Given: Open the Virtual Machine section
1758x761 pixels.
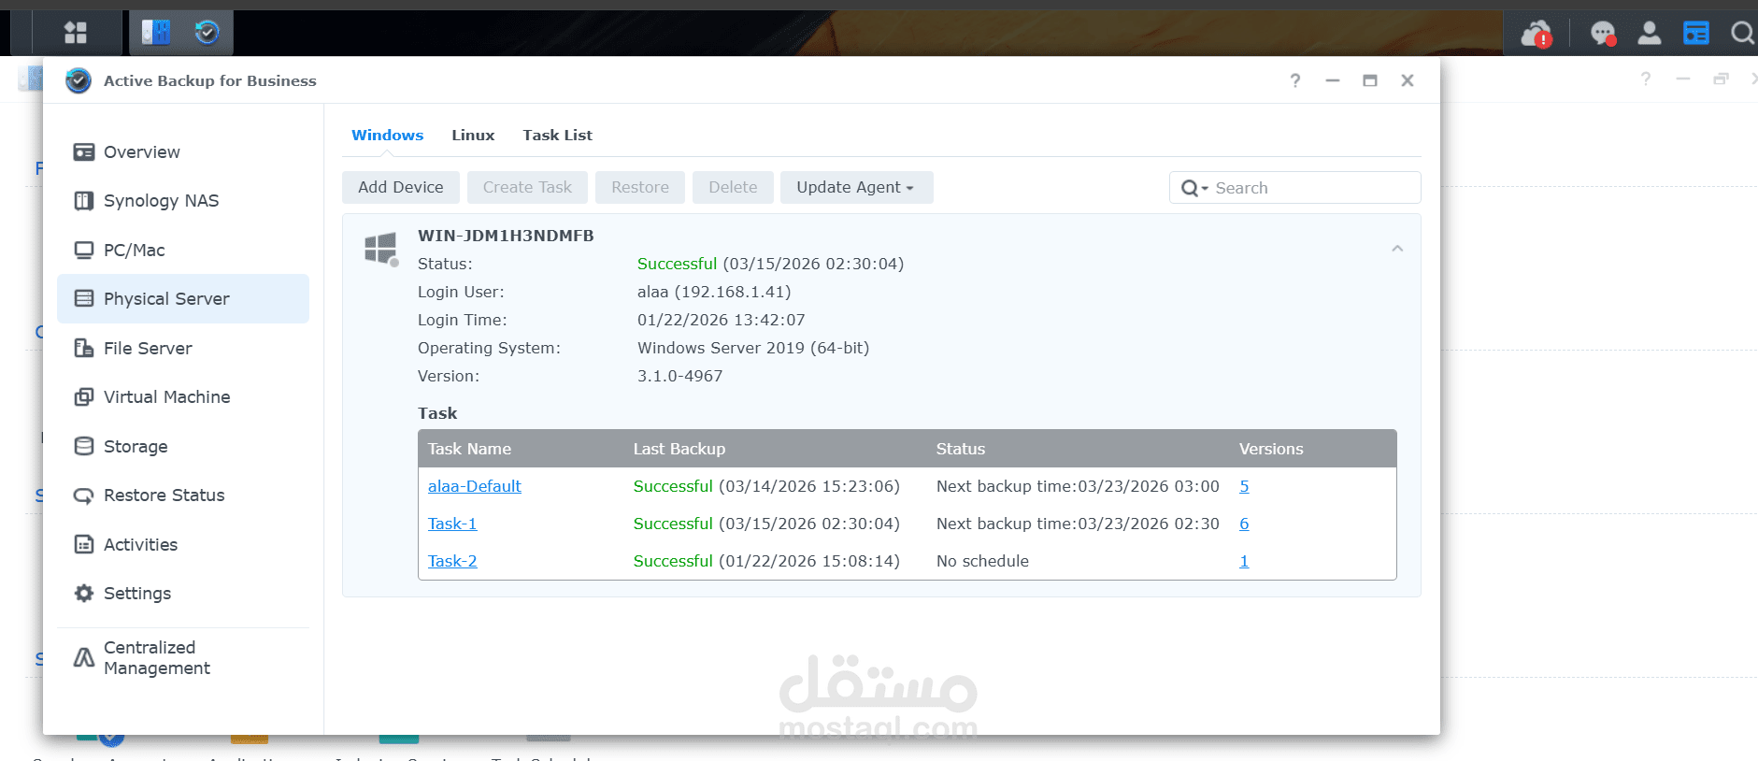Looking at the screenshot, I should 166,396.
